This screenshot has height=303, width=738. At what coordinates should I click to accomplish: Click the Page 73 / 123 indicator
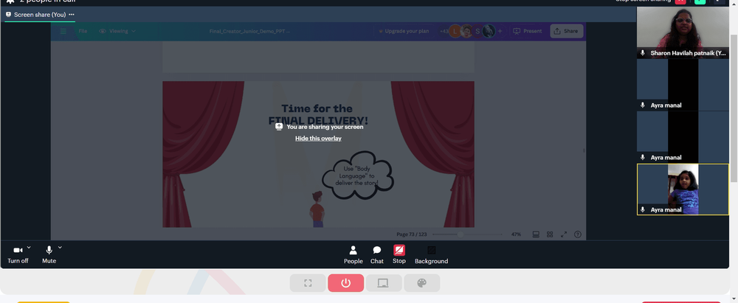(x=411, y=234)
